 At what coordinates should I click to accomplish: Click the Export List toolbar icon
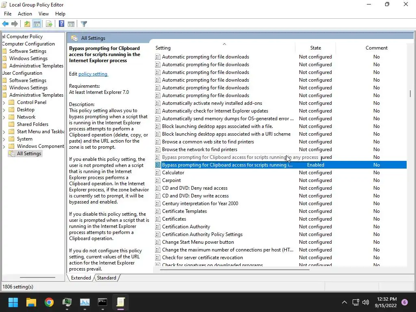point(49,24)
